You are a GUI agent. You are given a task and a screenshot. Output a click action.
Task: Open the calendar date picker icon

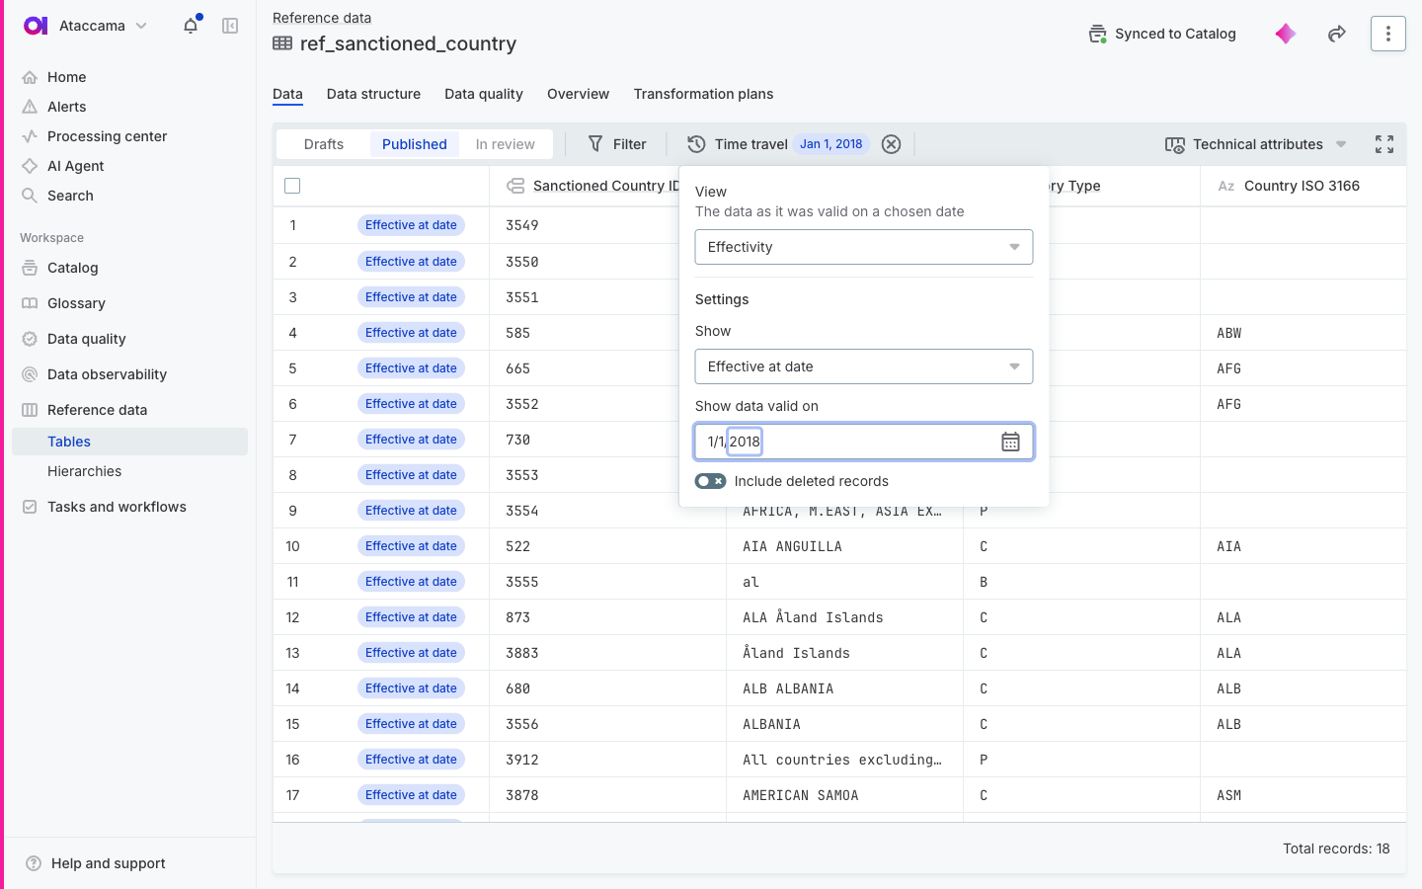(x=1010, y=442)
